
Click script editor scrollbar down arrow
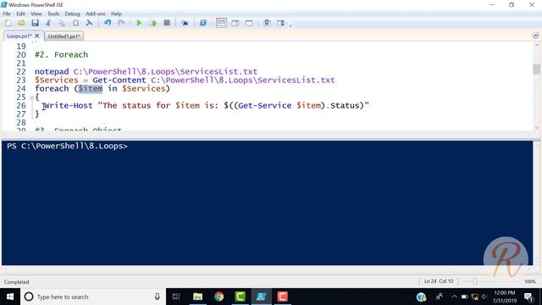click(536, 127)
